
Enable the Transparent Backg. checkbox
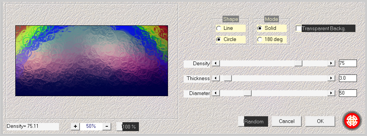(x=299, y=28)
